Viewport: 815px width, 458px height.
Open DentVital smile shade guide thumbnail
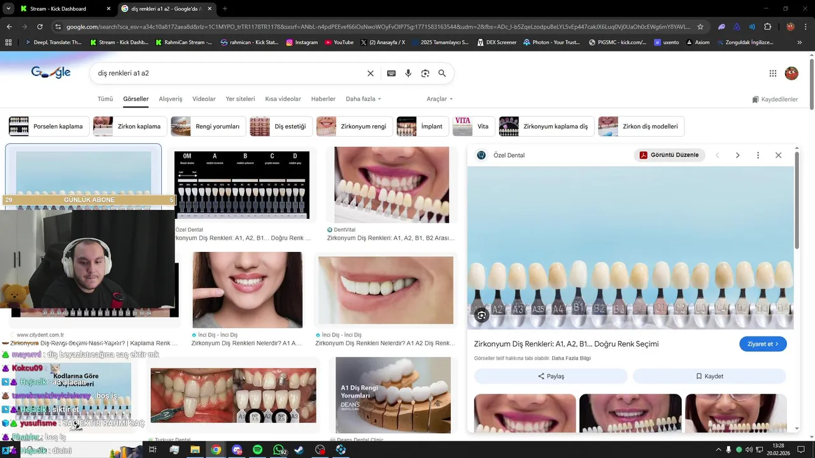click(392, 185)
